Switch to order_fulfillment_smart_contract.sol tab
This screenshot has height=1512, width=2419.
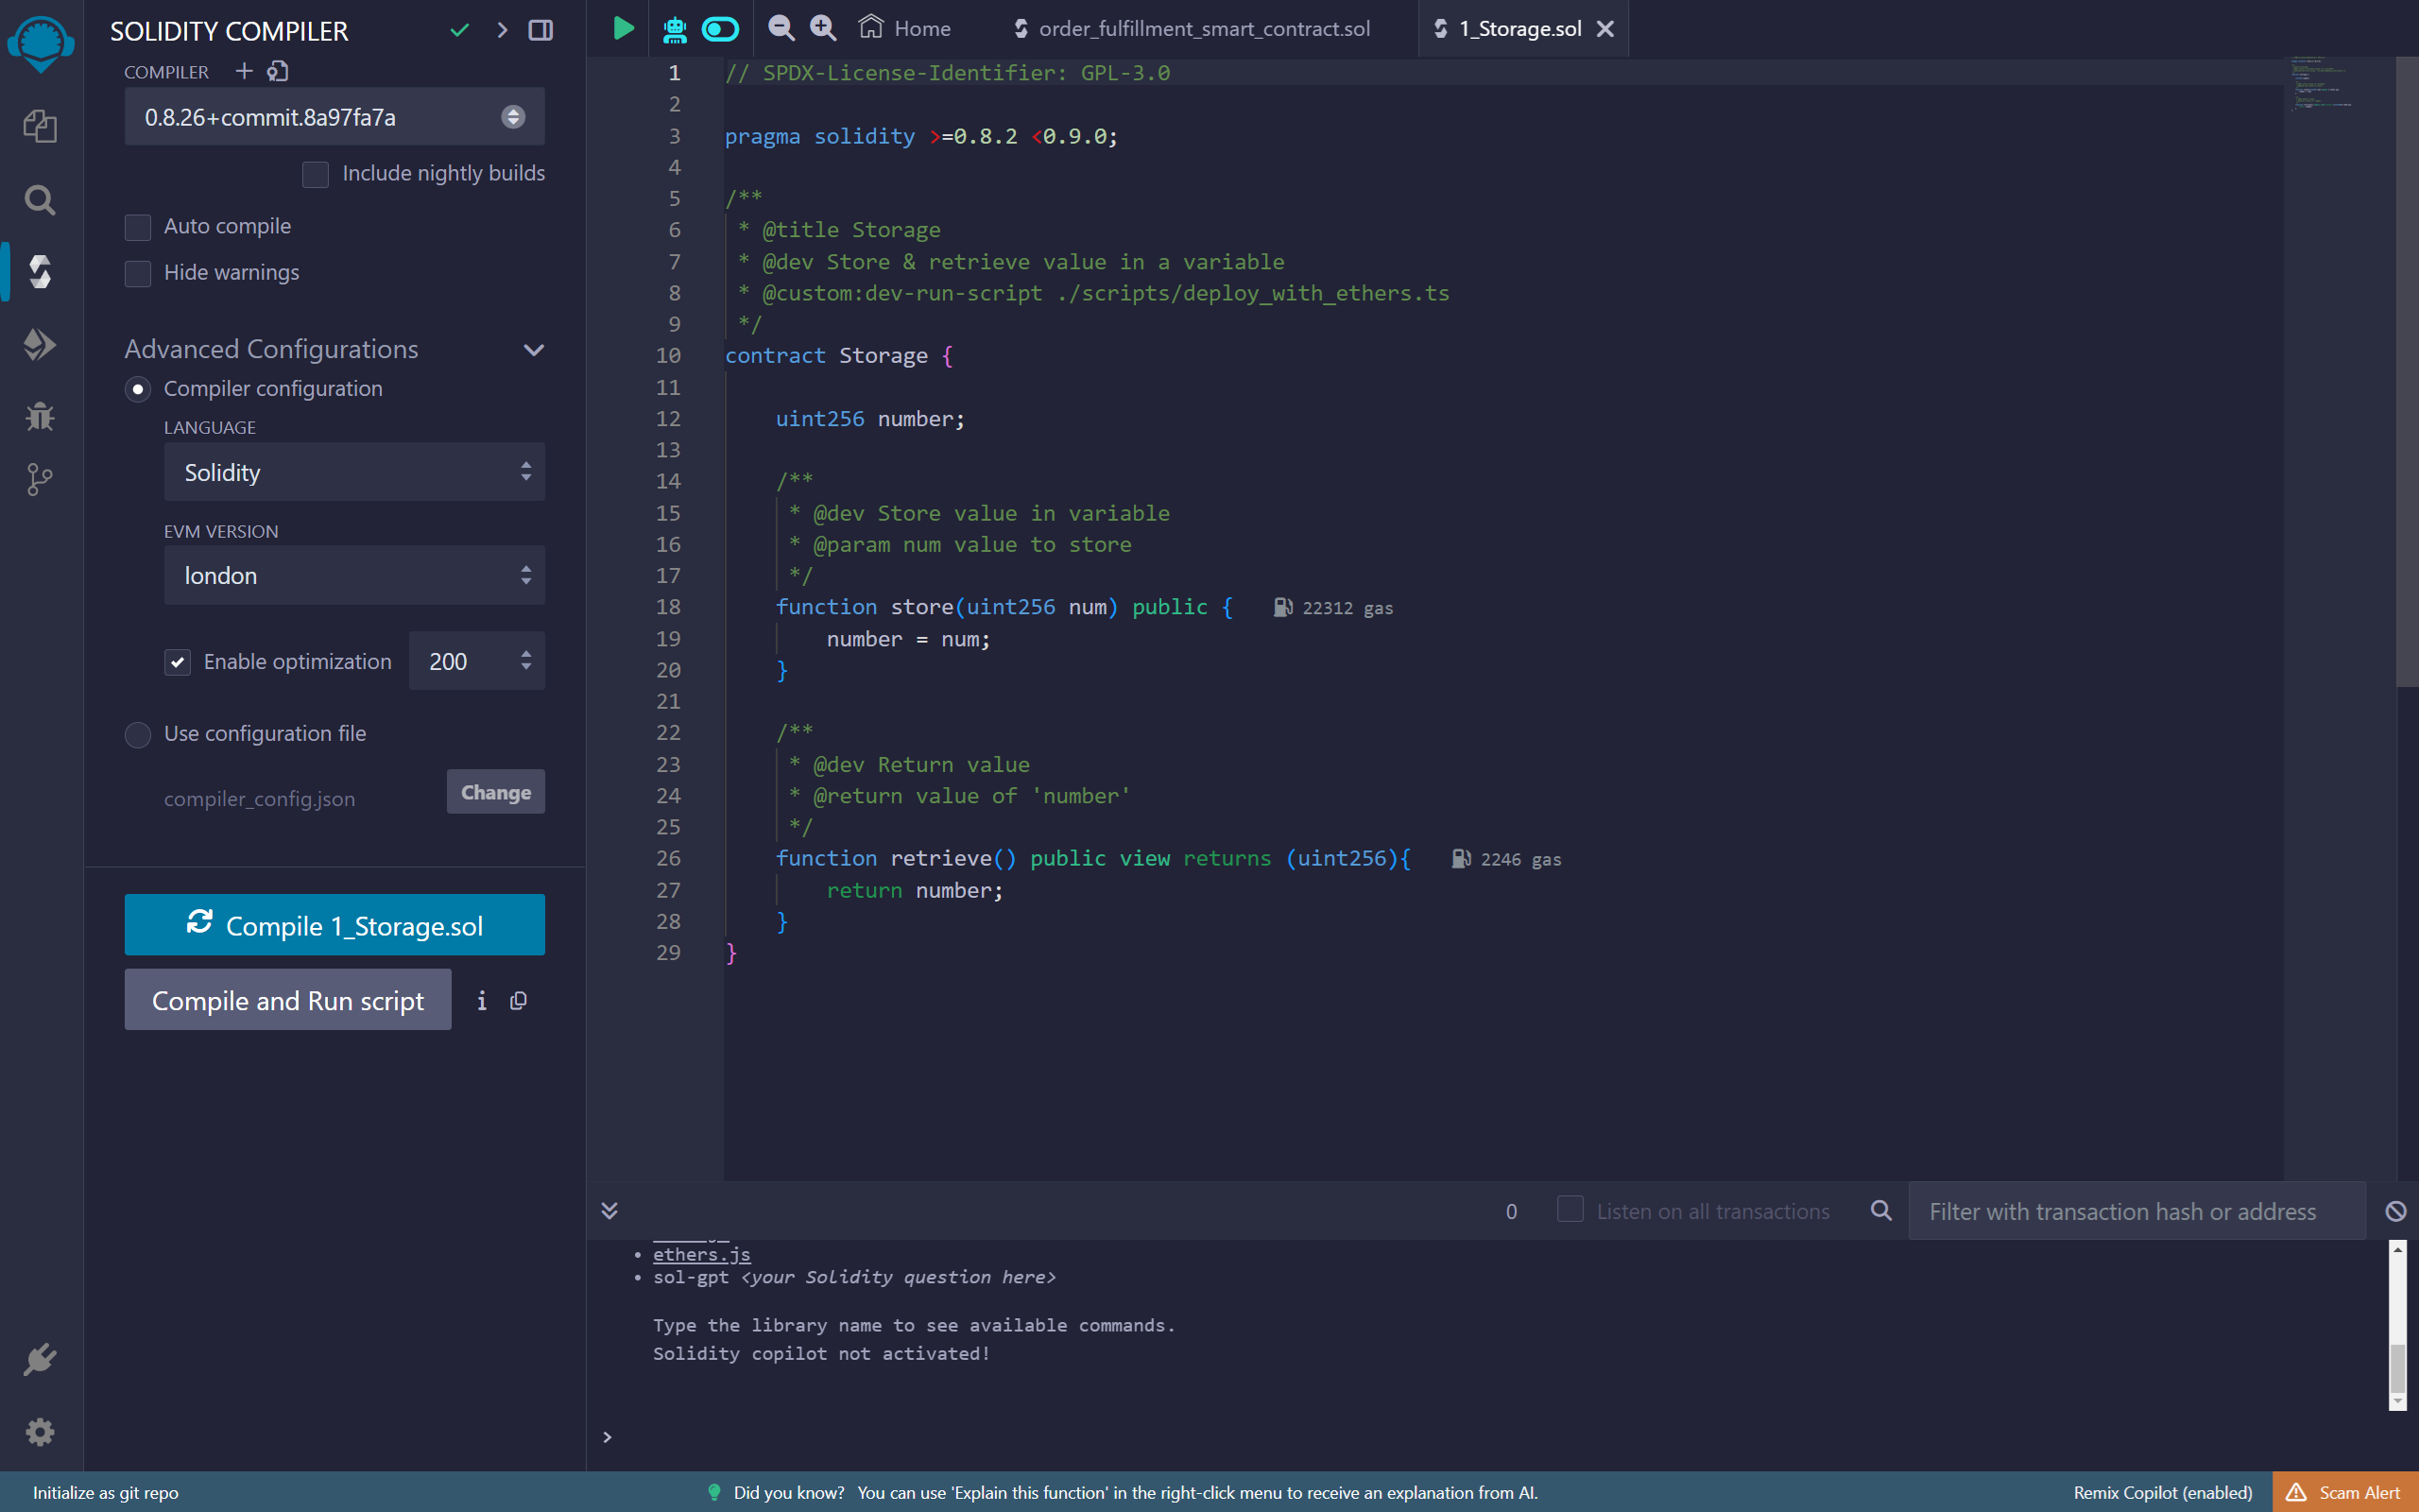1192,28
